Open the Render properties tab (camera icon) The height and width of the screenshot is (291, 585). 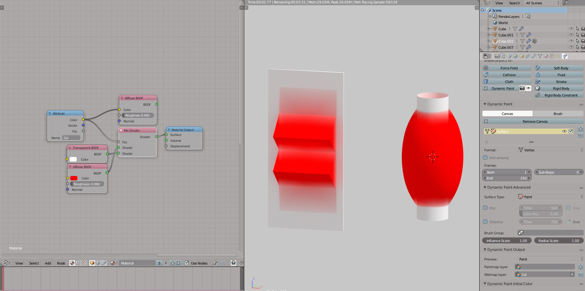497,56
